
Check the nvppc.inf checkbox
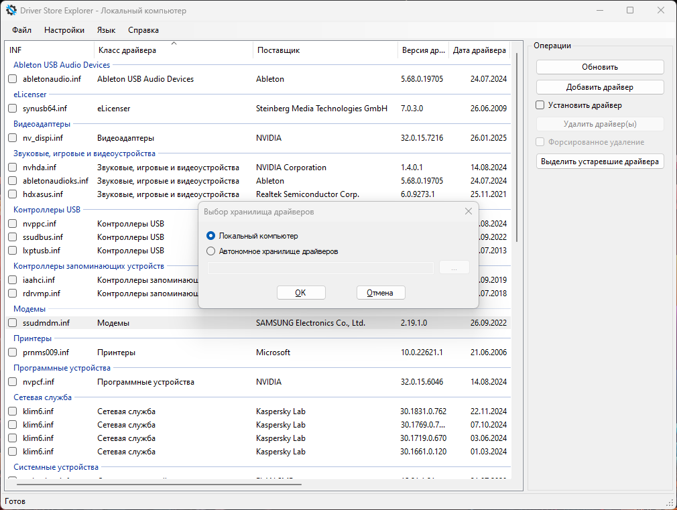pyautogui.click(x=13, y=224)
